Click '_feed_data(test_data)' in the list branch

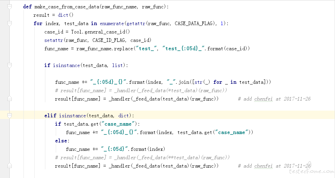click(162, 99)
